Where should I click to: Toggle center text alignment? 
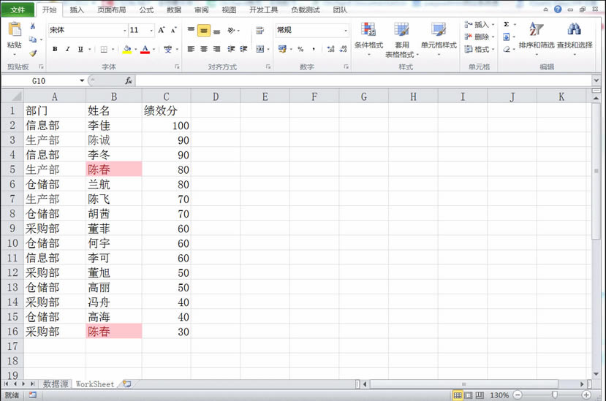[x=204, y=49]
